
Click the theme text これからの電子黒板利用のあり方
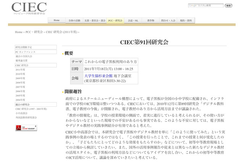tap(111, 62)
